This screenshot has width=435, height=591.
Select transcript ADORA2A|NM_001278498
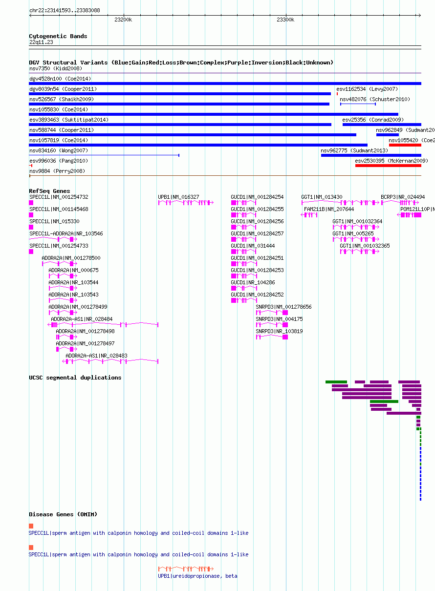[x=85, y=332]
